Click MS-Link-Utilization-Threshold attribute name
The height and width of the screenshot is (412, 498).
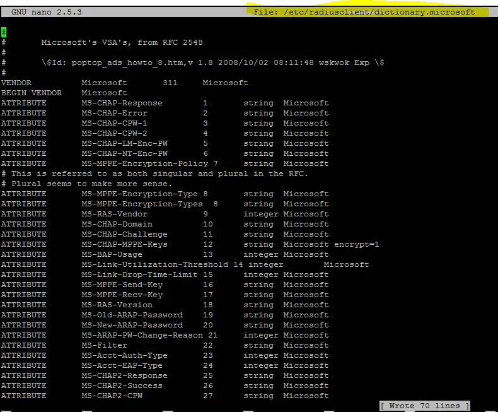tap(155, 264)
